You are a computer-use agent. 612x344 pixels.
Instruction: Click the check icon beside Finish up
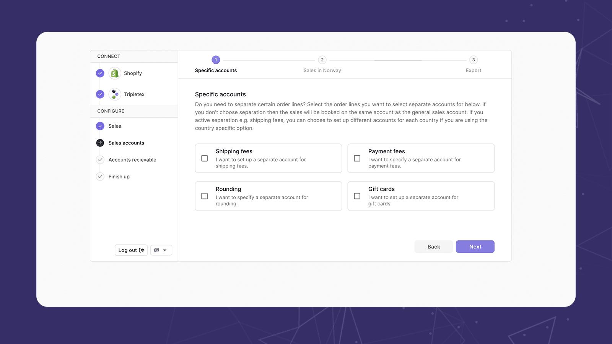pos(100,177)
